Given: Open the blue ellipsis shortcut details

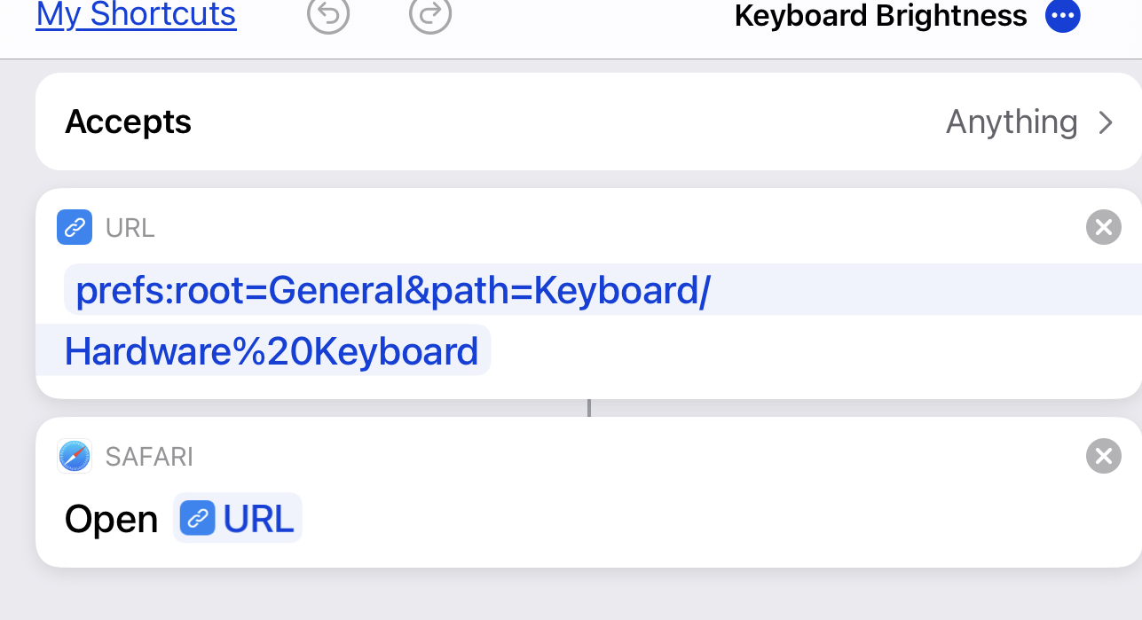Looking at the screenshot, I should pos(1063,15).
